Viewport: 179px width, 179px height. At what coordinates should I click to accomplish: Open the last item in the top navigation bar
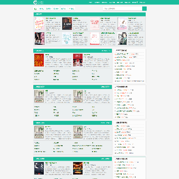coord(142,2)
